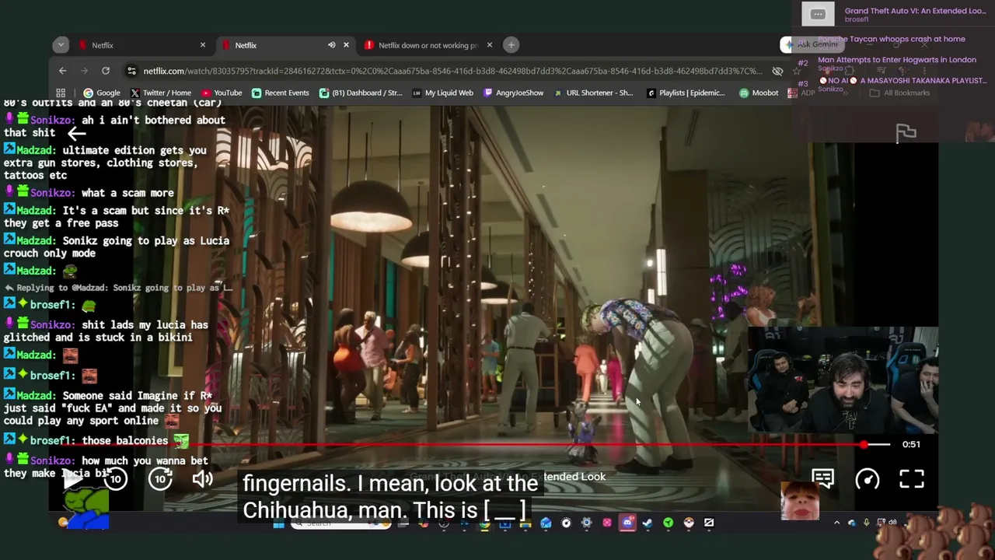Open the URL Shortener bookmark
Screen dimensions: 995x560
coord(594,93)
